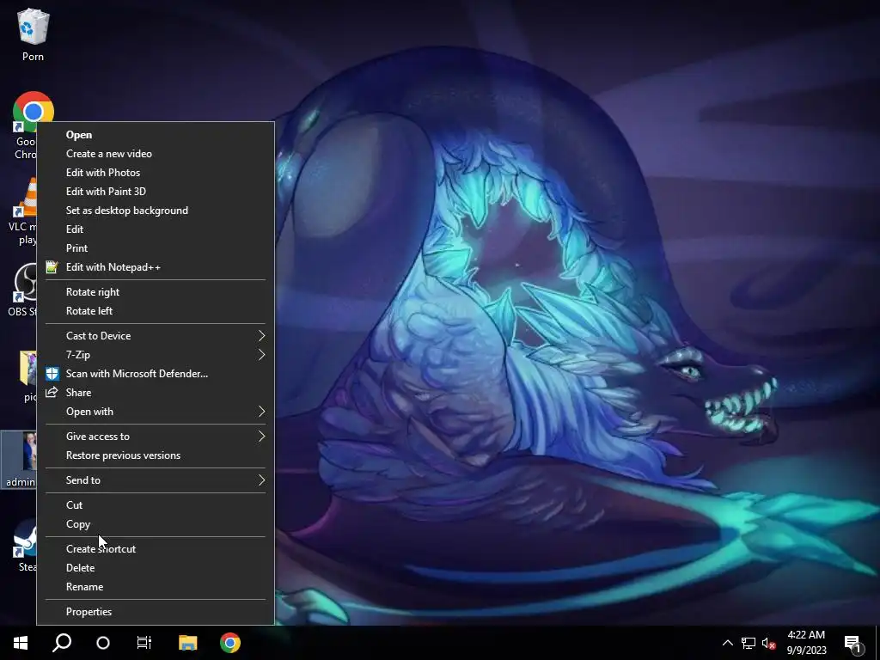Launch Chrome from the taskbar
Screen dimensions: 880x660
(230, 643)
